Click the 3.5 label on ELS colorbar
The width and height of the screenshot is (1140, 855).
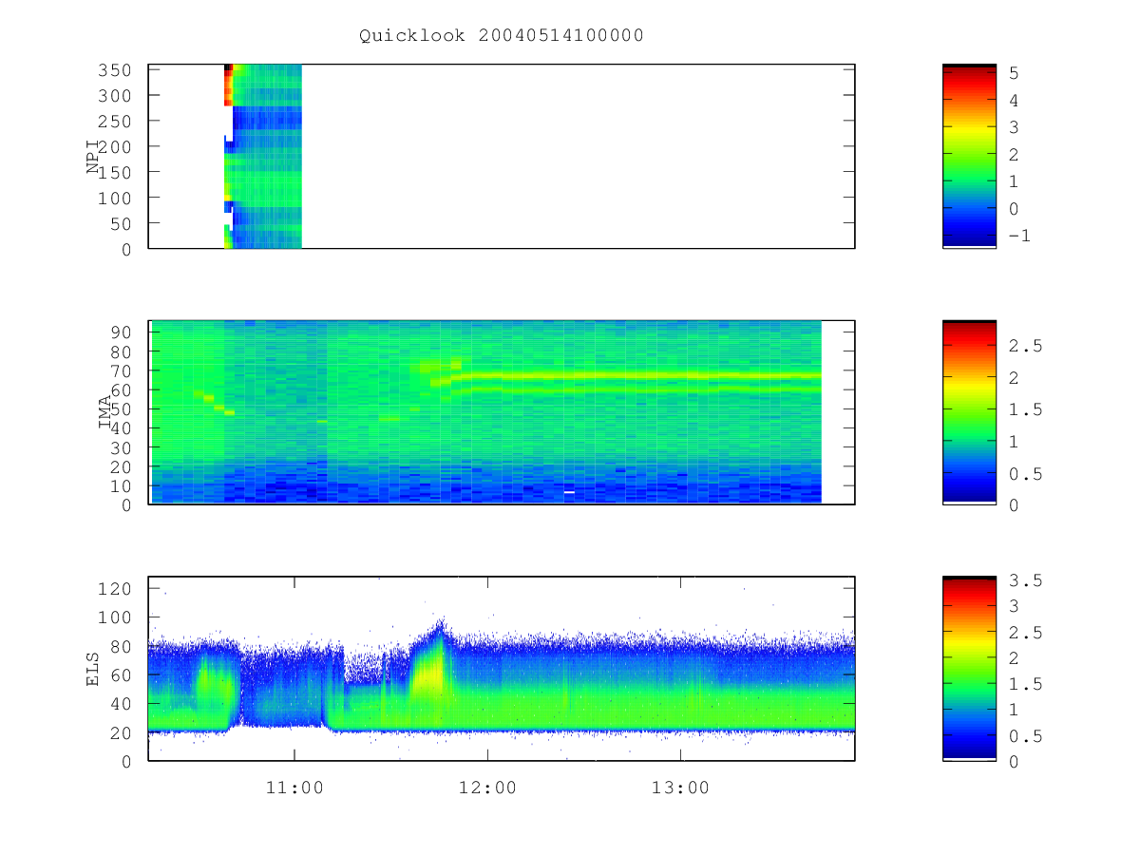[x=1026, y=579]
